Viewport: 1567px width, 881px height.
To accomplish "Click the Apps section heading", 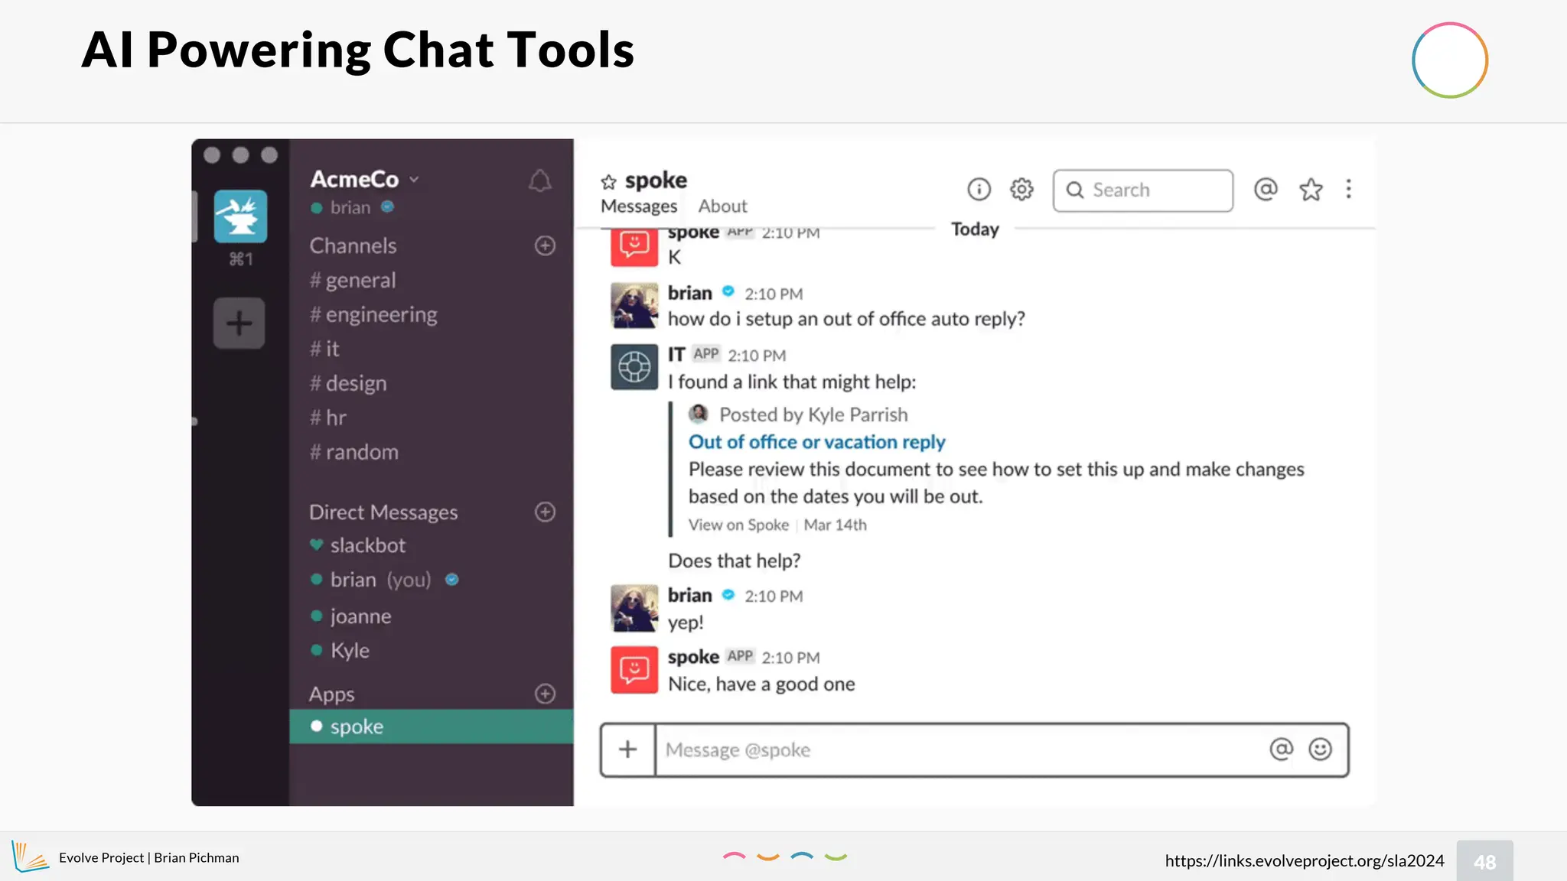I will click(331, 694).
